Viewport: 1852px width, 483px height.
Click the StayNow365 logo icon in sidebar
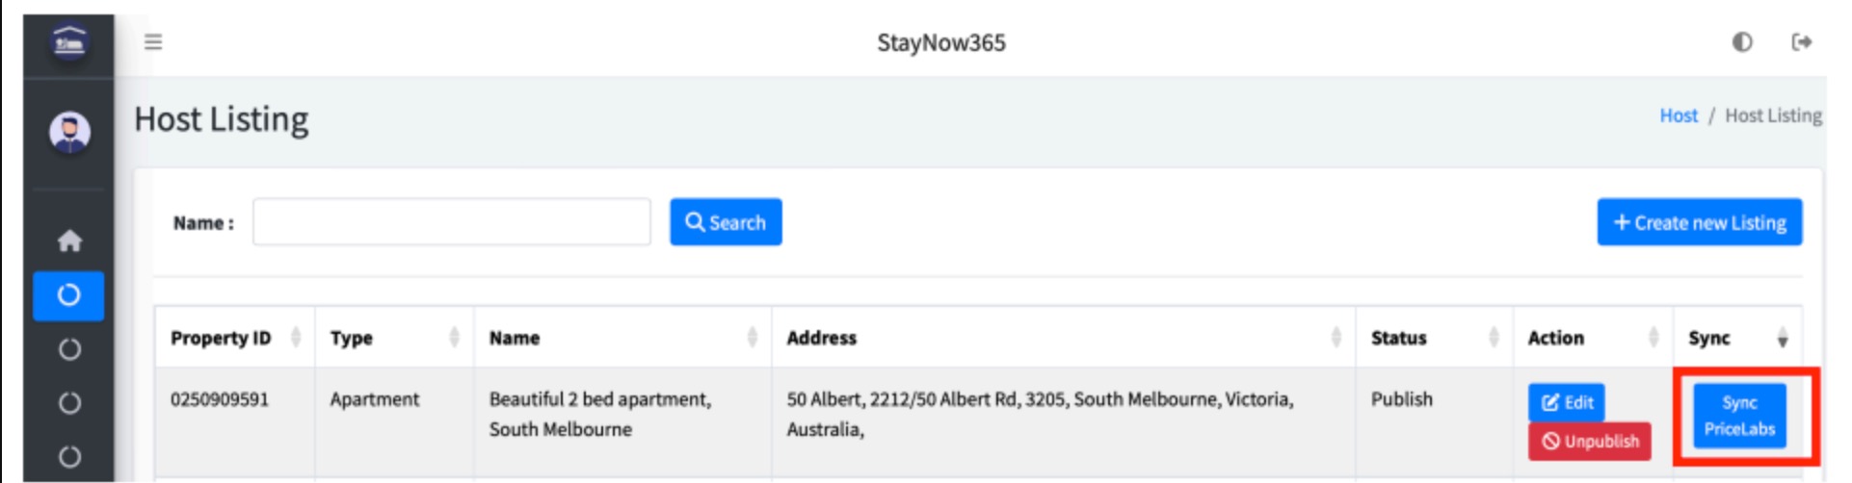coord(69,43)
